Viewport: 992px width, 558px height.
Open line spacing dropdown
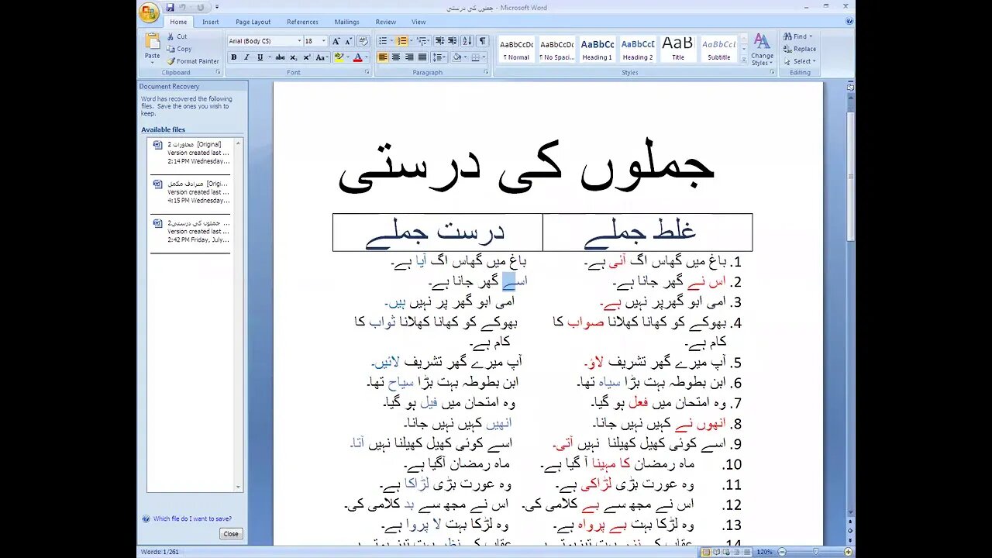point(439,57)
